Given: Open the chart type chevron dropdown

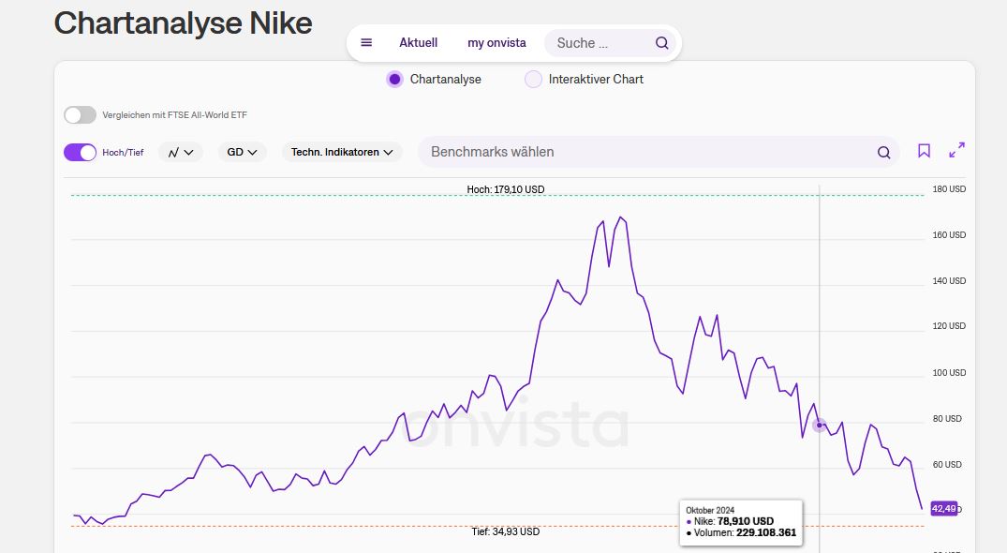Looking at the screenshot, I should tap(187, 151).
